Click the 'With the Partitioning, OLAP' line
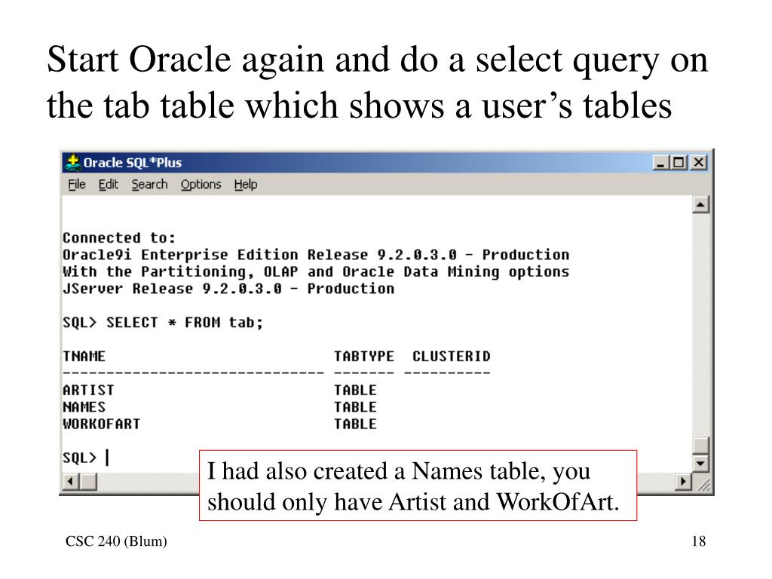The image size is (772, 579). tap(316, 271)
